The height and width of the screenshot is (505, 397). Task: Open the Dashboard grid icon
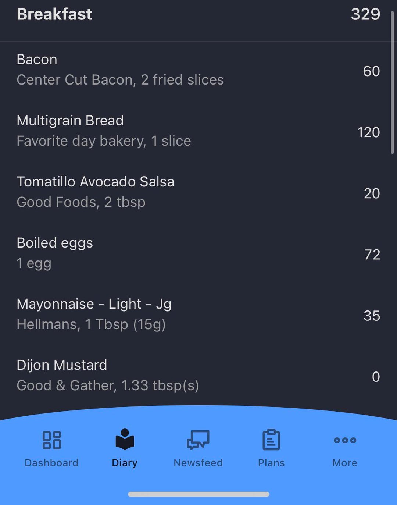pyautogui.click(x=51, y=440)
